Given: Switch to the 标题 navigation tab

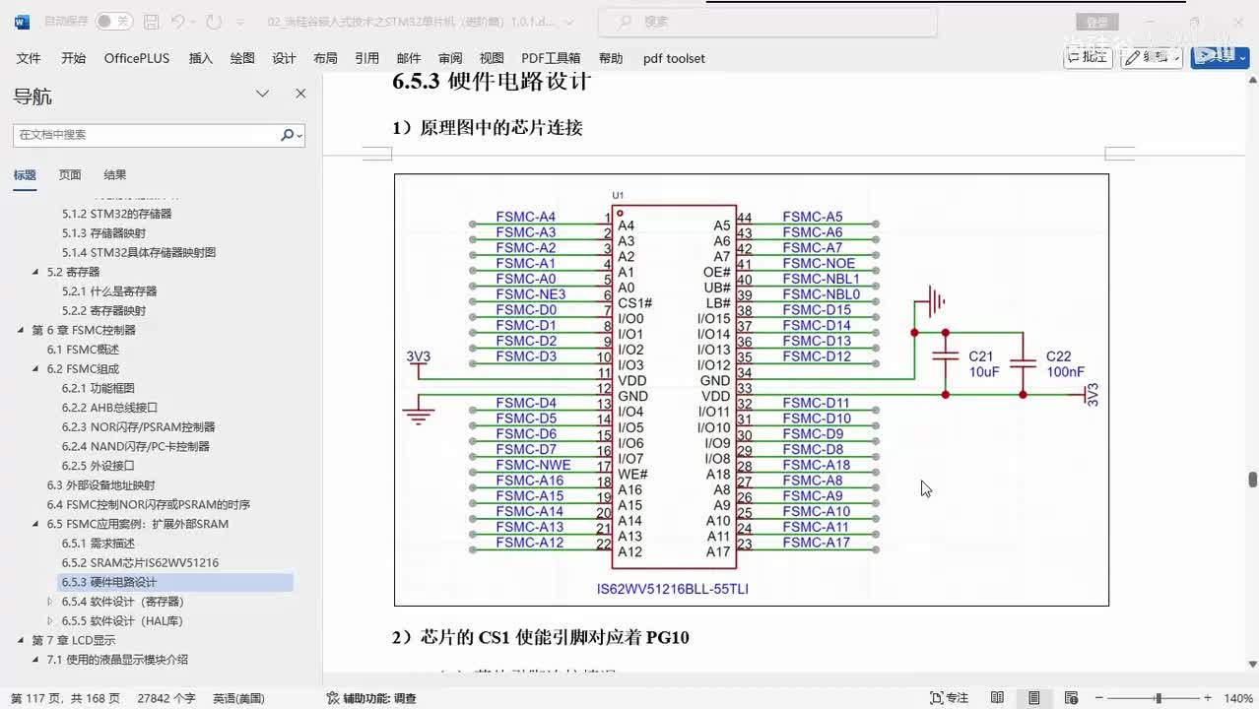Looking at the screenshot, I should [x=25, y=175].
